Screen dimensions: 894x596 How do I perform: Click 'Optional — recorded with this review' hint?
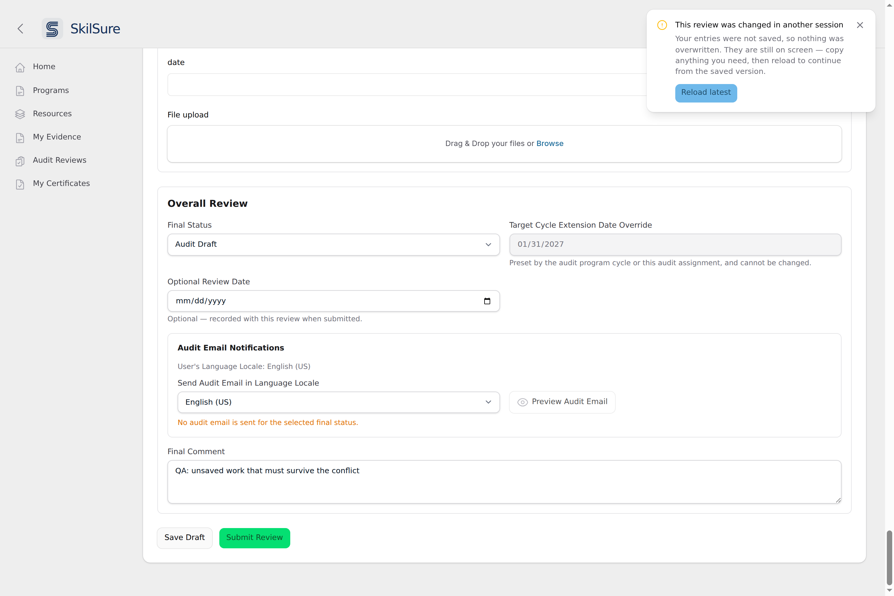[x=265, y=319]
